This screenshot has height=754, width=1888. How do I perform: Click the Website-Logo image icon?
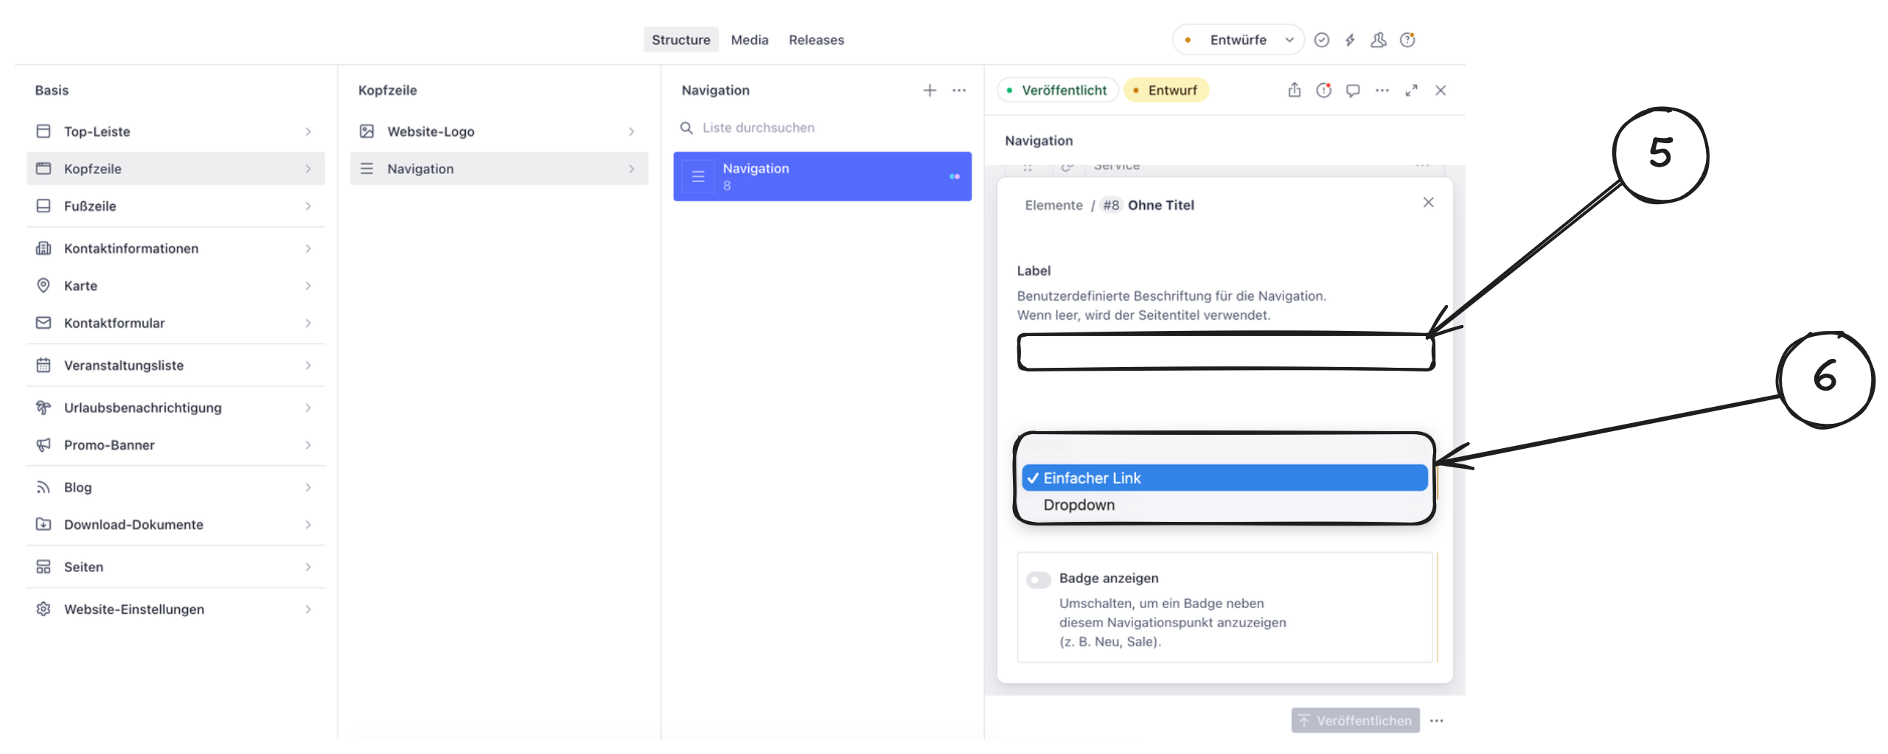(366, 131)
